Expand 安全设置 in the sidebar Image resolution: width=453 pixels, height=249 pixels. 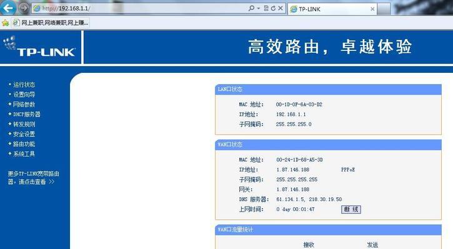point(24,134)
